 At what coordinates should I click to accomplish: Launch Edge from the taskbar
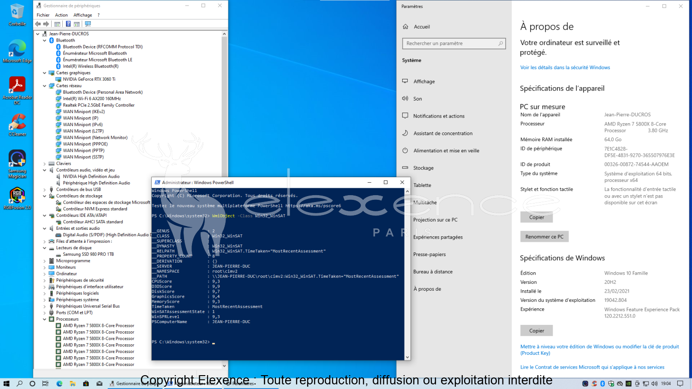pyautogui.click(x=59, y=383)
